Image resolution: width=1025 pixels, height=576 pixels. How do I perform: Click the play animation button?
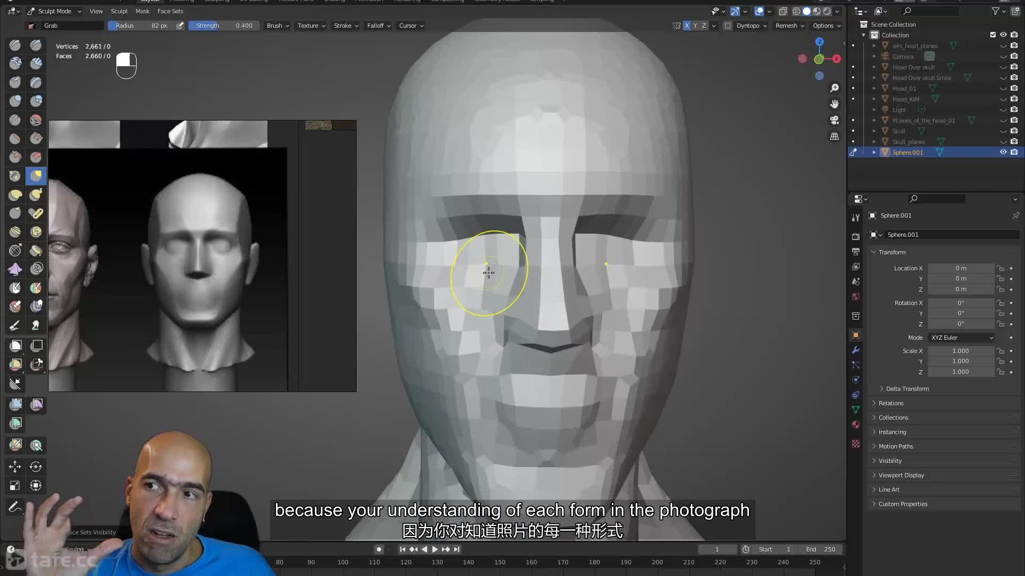tap(435, 549)
